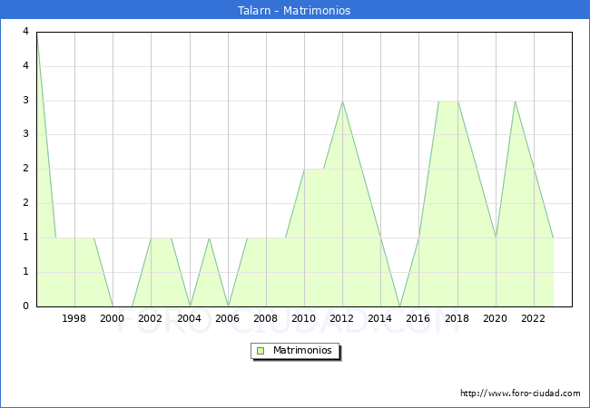Click the 2018 x-axis label
The width and height of the screenshot is (590, 408).
(x=457, y=318)
